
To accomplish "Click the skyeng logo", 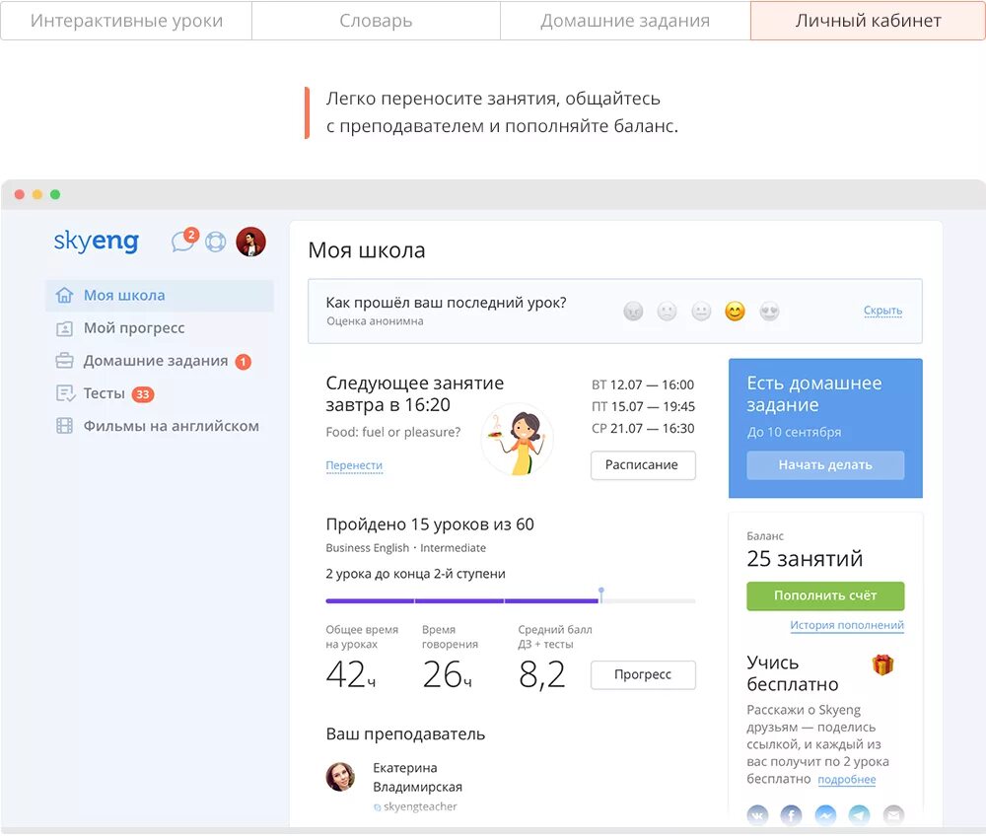I will coord(97,242).
